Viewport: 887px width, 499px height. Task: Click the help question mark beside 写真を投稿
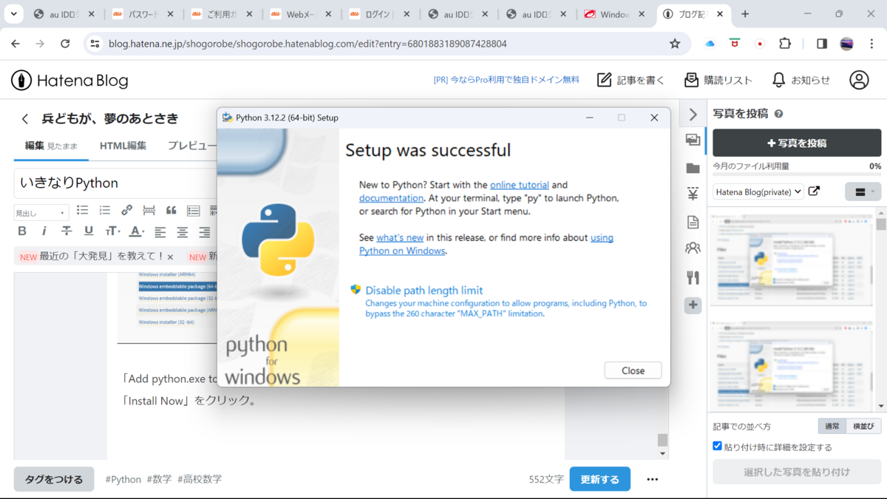[x=778, y=114]
